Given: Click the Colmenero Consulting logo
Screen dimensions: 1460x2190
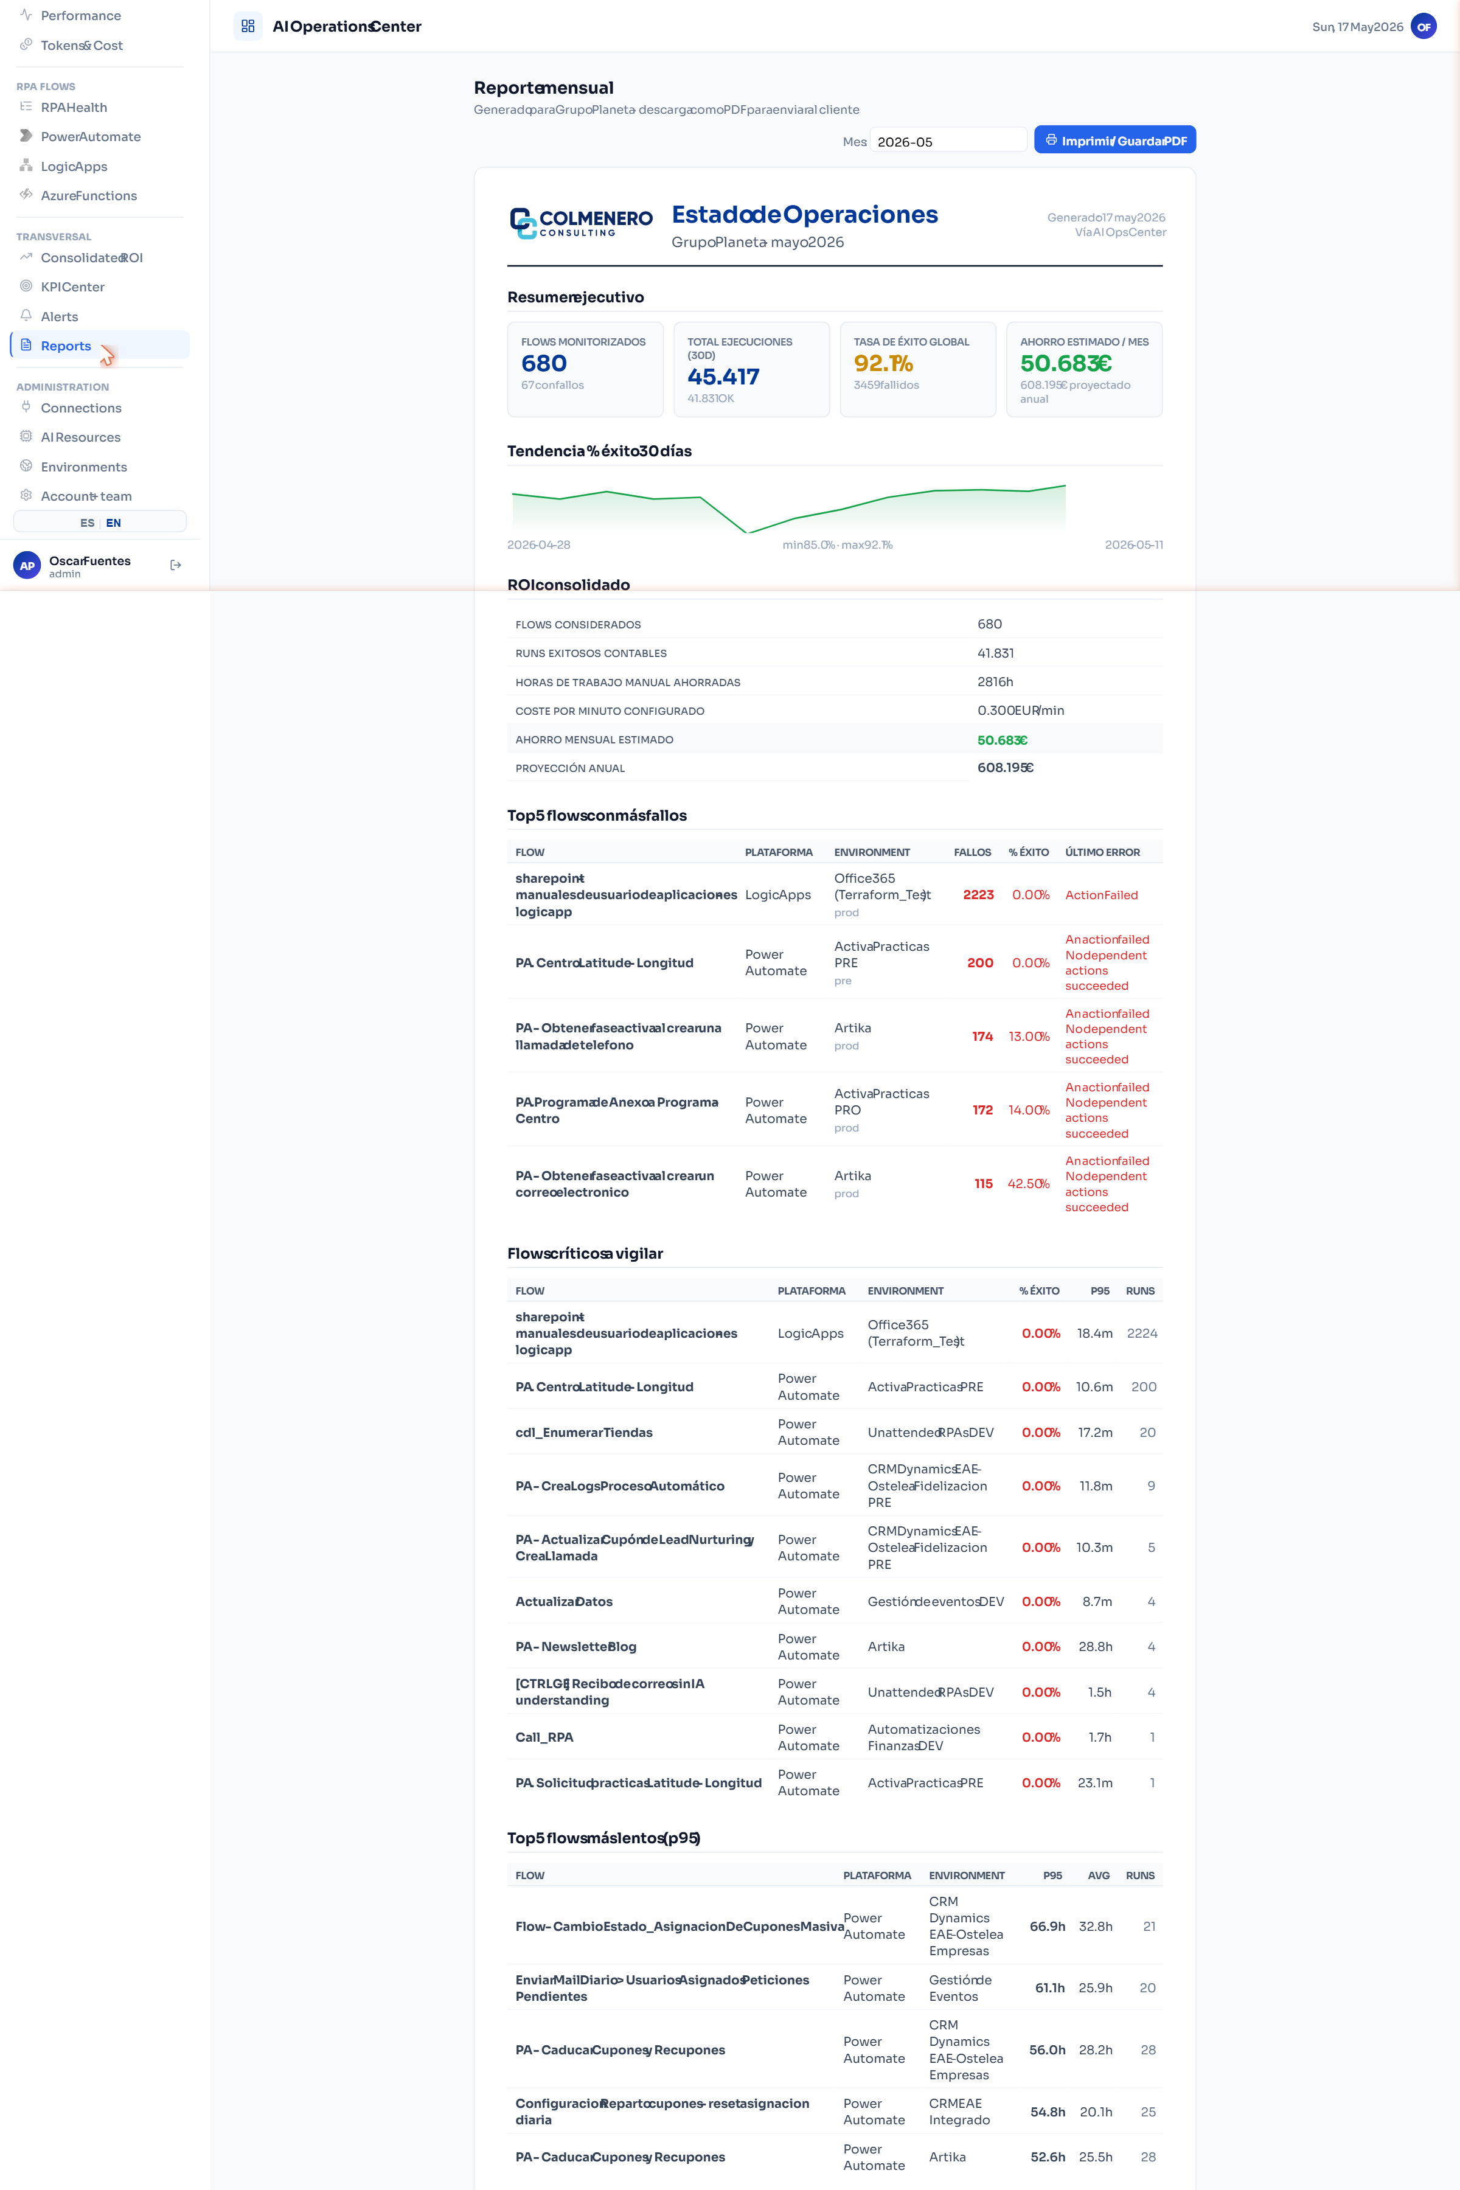Looking at the screenshot, I should [581, 223].
